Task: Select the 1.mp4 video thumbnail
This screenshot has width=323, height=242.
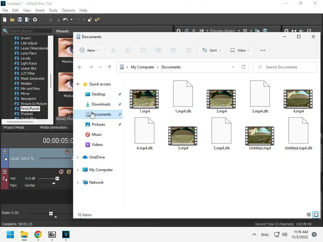Action: pyautogui.click(x=144, y=99)
